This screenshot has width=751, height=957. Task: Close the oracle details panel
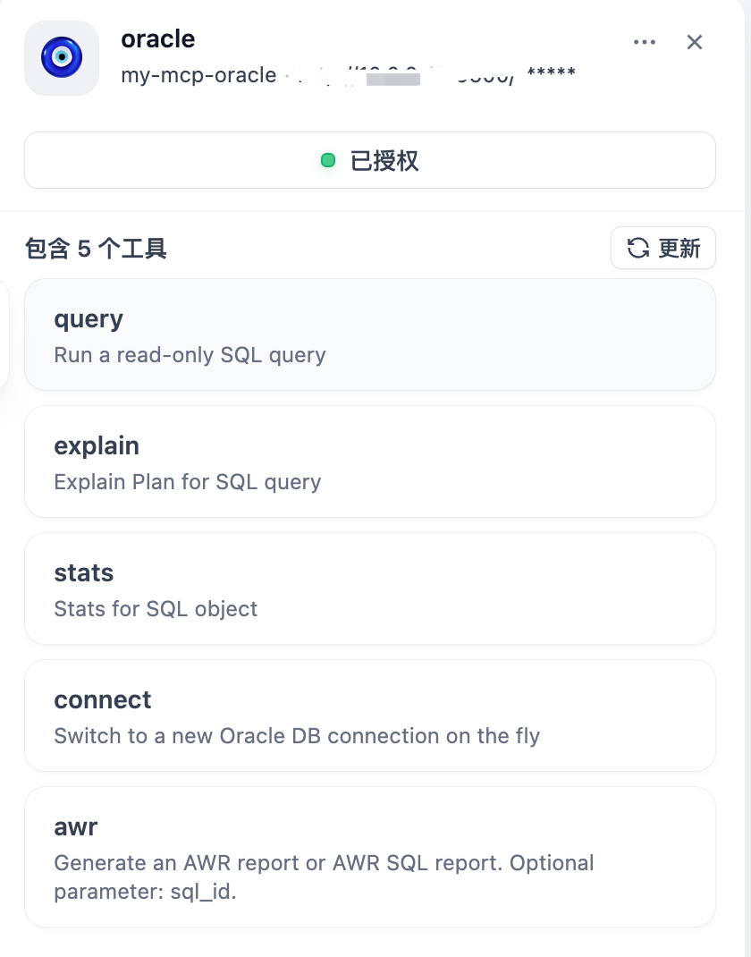(x=695, y=42)
